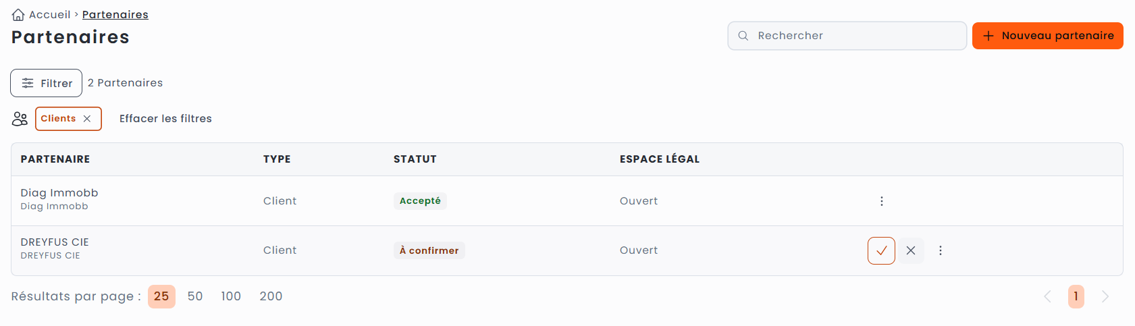Show 25 results per page
The height and width of the screenshot is (326, 1135).
161,296
